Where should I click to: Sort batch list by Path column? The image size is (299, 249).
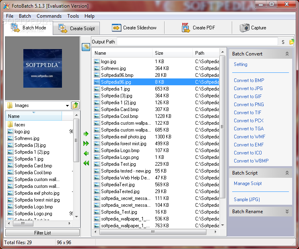pos(206,53)
